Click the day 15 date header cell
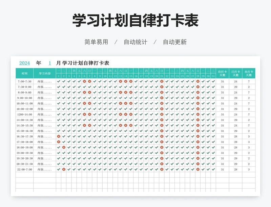Screen dimensions: 271x207 [131, 76]
